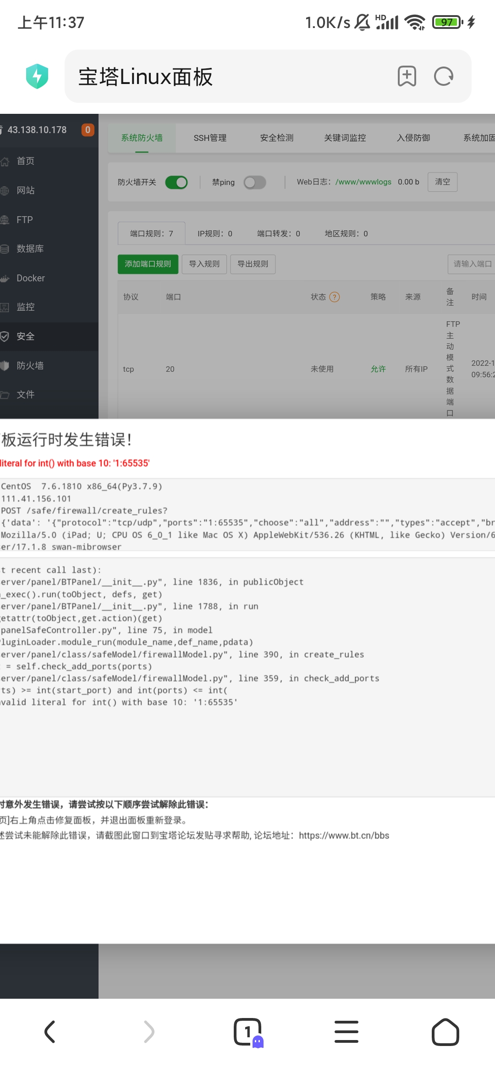Viewport: 495px width, 1074px height.
Task: Click 允许 policy for port 20
Action: click(378, 369)
